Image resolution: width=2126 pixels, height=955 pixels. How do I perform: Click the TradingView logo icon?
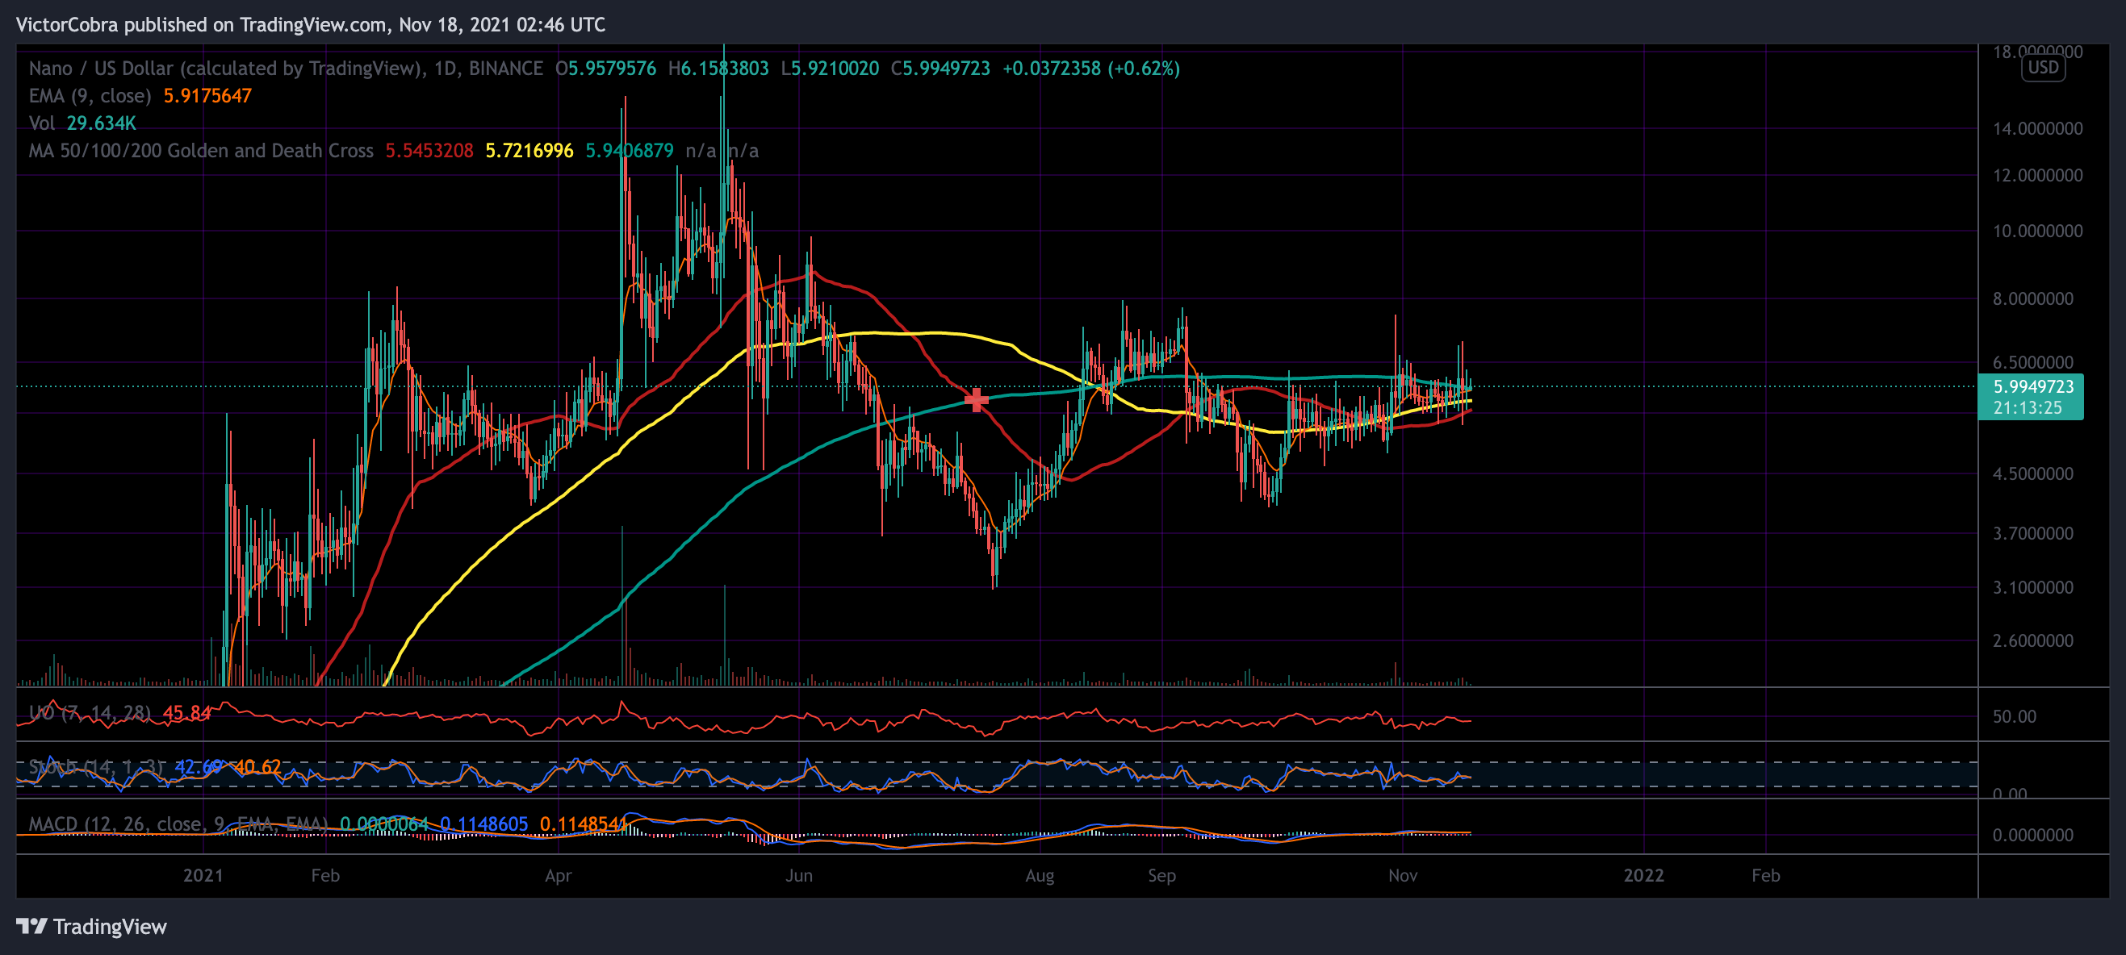tap(32, 926)
